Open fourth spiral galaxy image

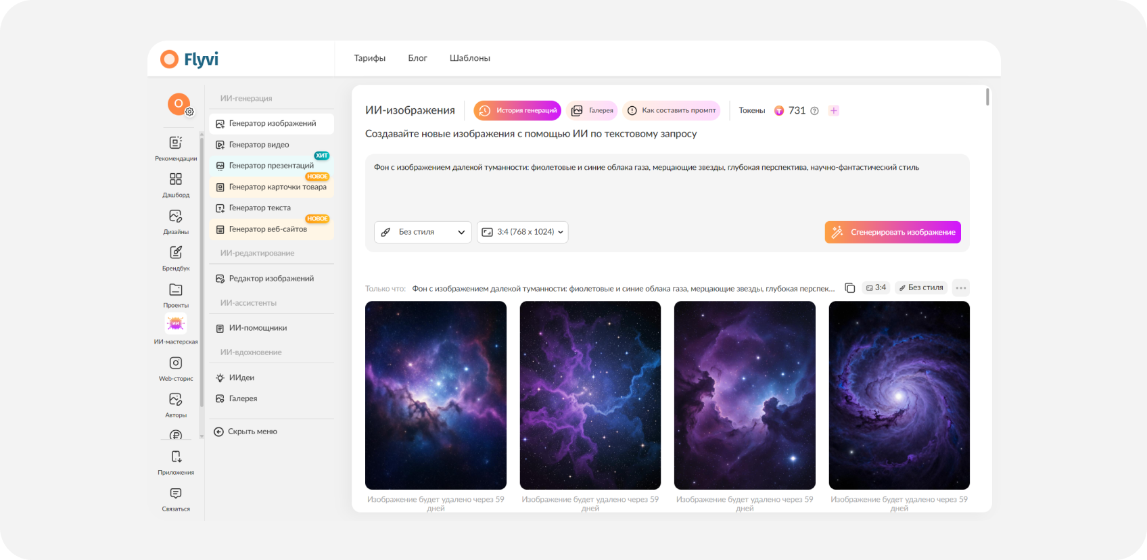point(899,395)
